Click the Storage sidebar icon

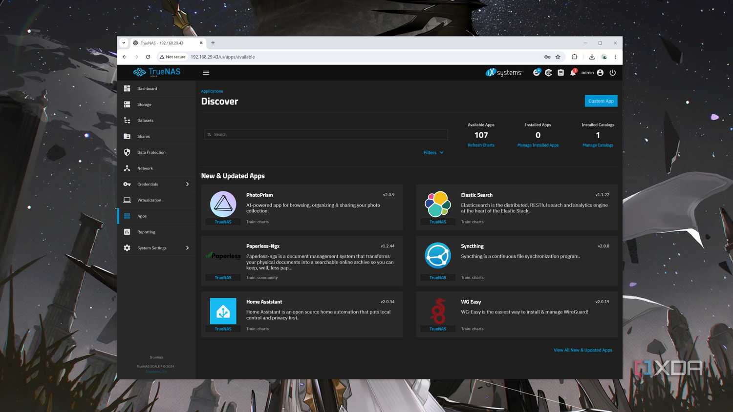pyautogui.click(x=127, y=104)
